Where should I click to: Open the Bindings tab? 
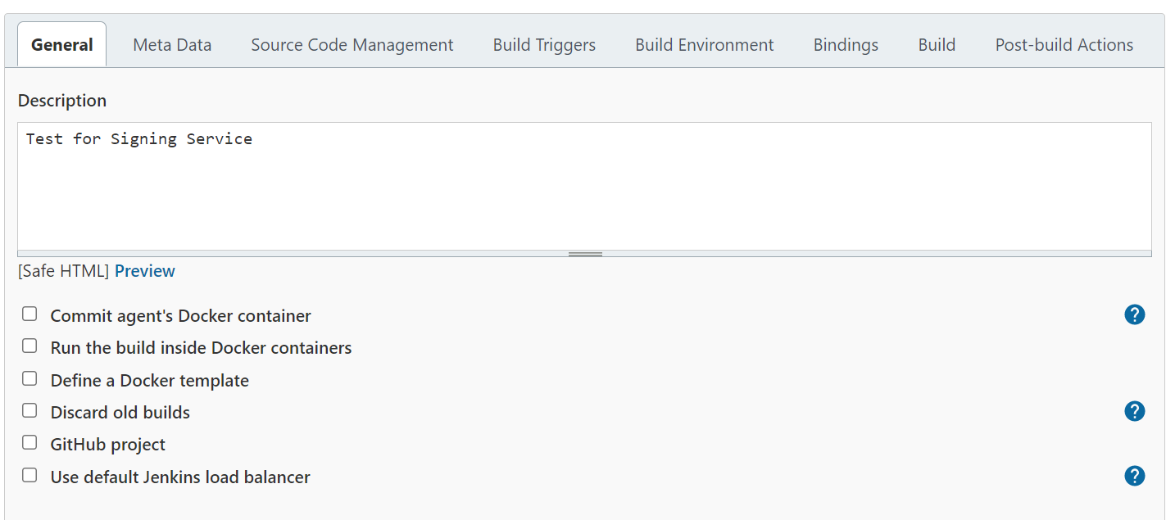coord(846,45)
